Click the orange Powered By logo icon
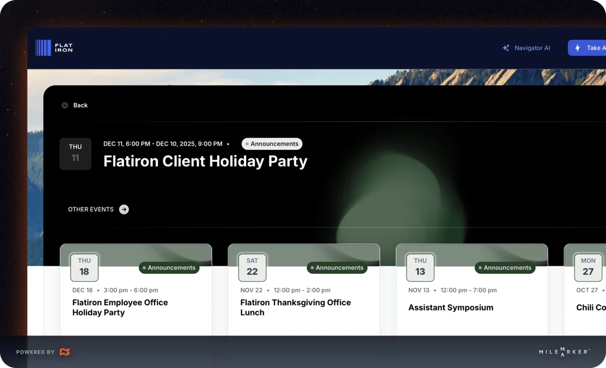This screenshot has width=606, height=368. pyautogui.click(x=64, y=352)
